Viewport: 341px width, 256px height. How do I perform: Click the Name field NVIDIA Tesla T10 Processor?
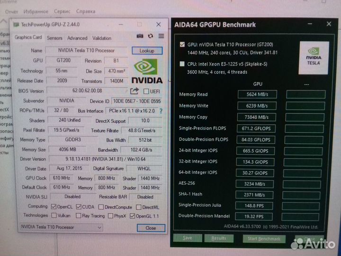(x=86, y=51)
